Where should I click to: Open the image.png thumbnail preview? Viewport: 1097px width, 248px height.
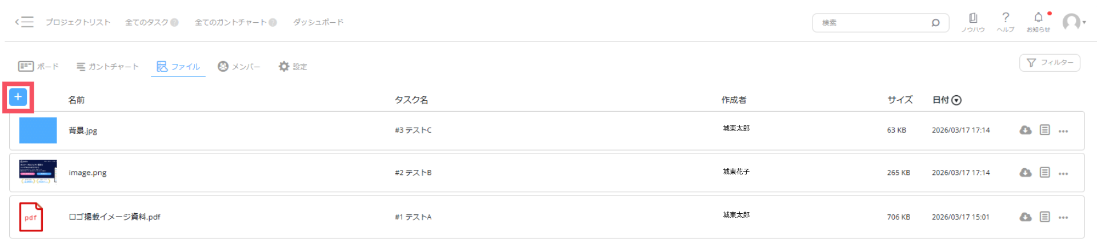tap(38, 172)
